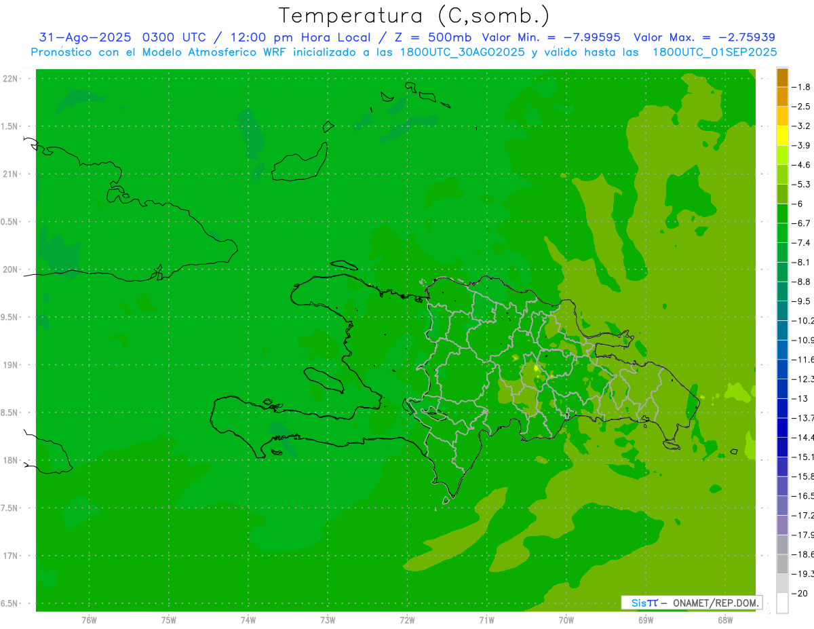Screen dimensions: 814x629
Task: Click the dark orange swatch above -1.8
Action: (x=782, y=77)
